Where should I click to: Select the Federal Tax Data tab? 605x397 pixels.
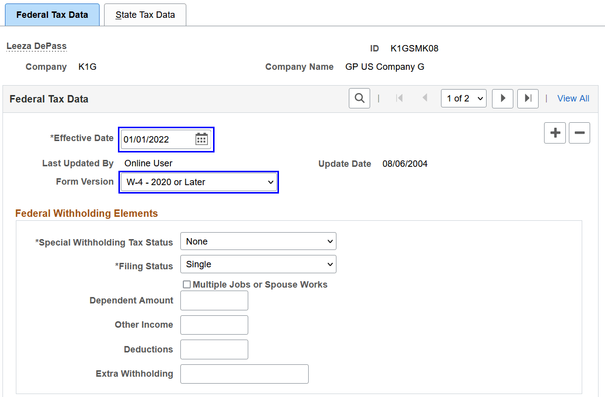[52, 14]
